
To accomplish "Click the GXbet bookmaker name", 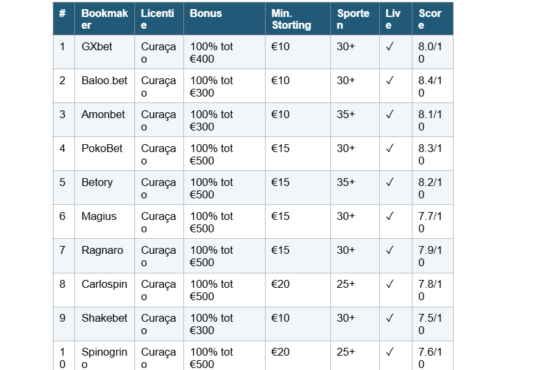I will 94,46.
